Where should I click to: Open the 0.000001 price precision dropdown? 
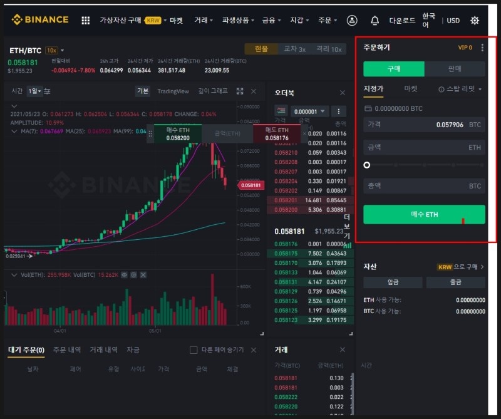tap(309, 111)
